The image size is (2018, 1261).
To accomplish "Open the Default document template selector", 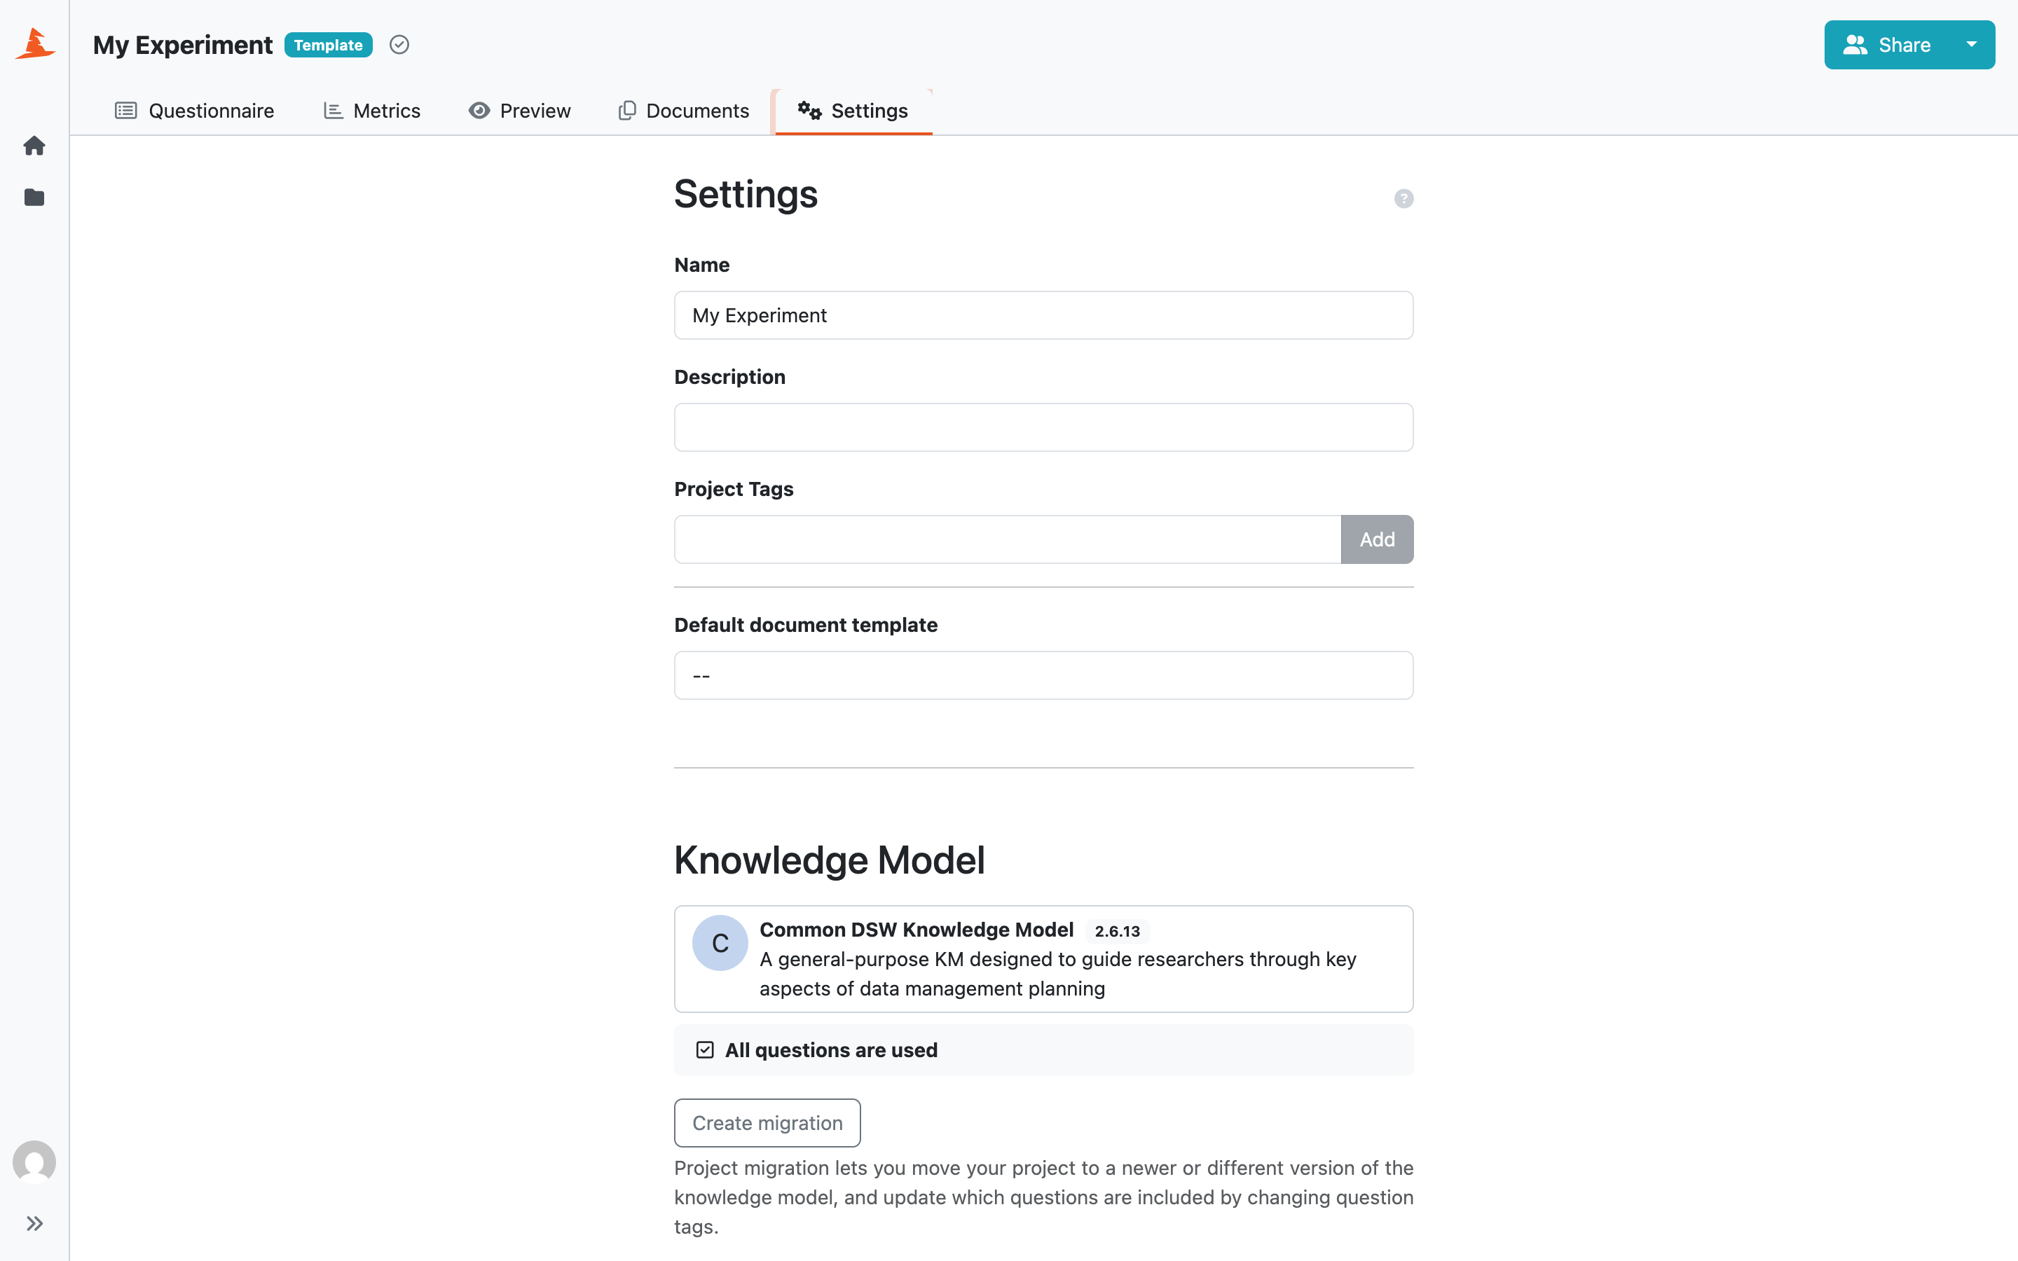I will 1043,675.
